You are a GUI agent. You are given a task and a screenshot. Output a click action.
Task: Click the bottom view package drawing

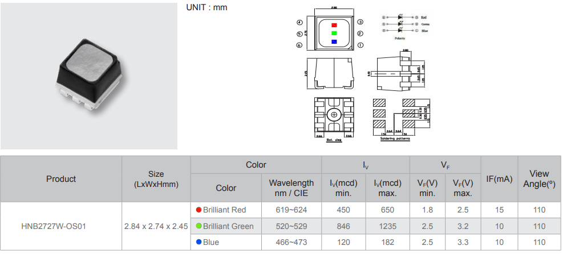click(x=334, y=118)
